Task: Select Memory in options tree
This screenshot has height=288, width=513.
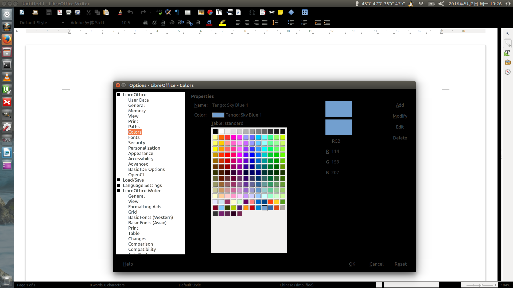Action: coord(137,111)
